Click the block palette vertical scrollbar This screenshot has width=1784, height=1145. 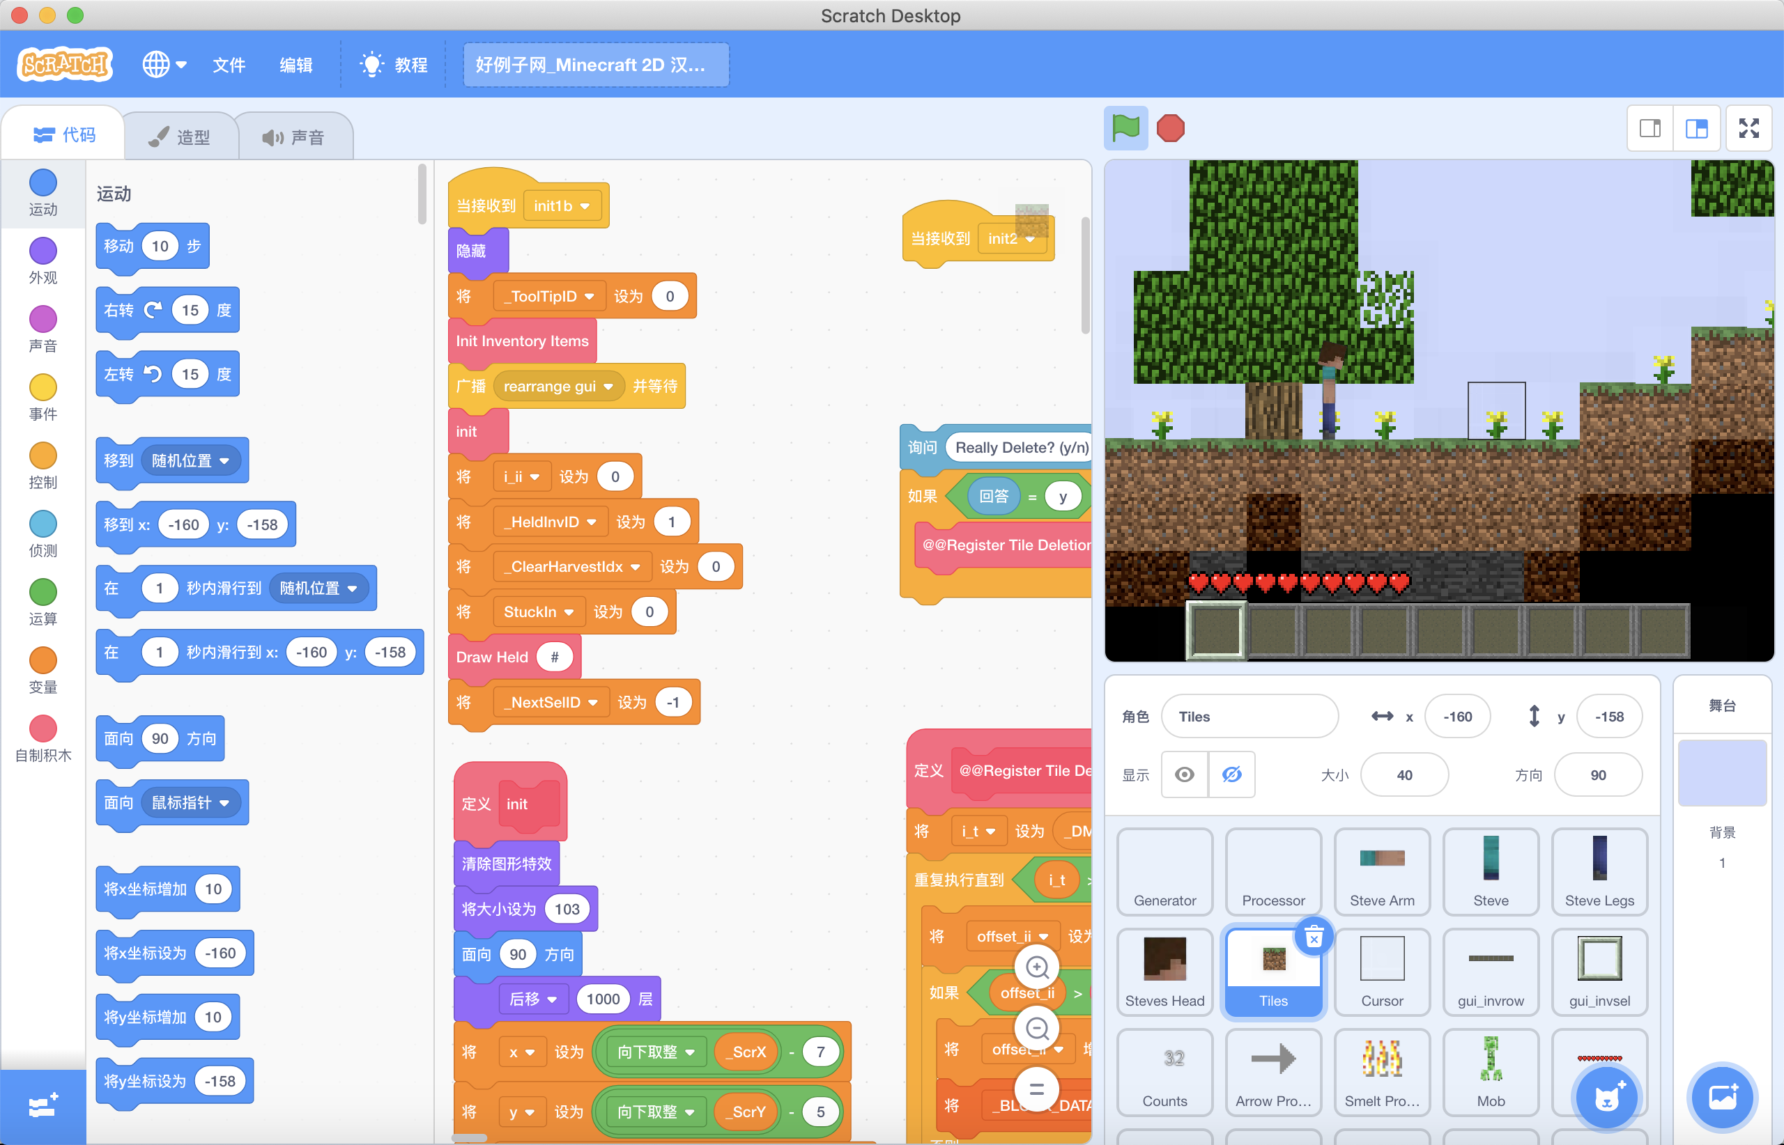[422, 194]
